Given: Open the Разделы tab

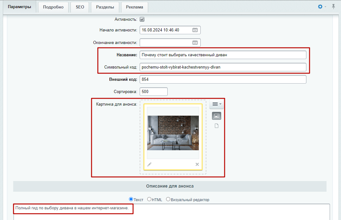Looking at the screenshot, I should (x=105, y=7).
